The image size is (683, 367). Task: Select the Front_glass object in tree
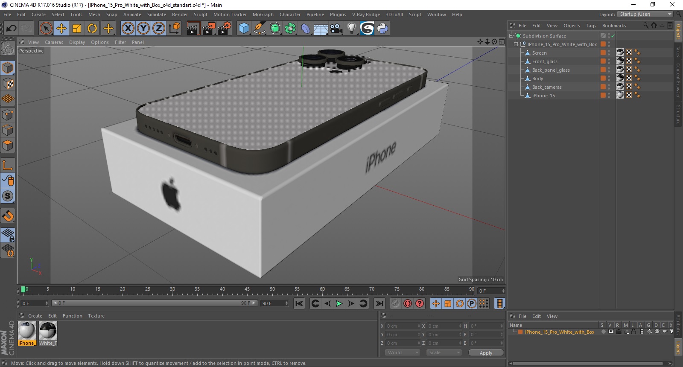545,61
